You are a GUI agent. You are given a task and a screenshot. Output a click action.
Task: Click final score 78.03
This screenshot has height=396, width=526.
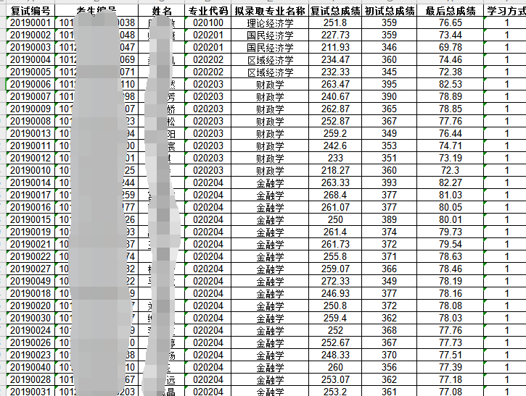click(451, 318)
